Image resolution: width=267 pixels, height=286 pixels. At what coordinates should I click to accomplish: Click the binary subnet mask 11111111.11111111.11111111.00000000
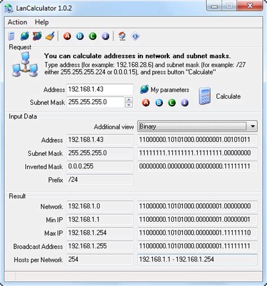click(x=197, y=153)
